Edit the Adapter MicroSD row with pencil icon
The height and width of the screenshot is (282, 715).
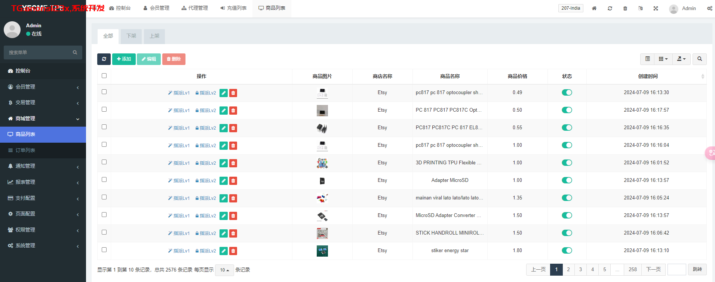click(224, 181)
